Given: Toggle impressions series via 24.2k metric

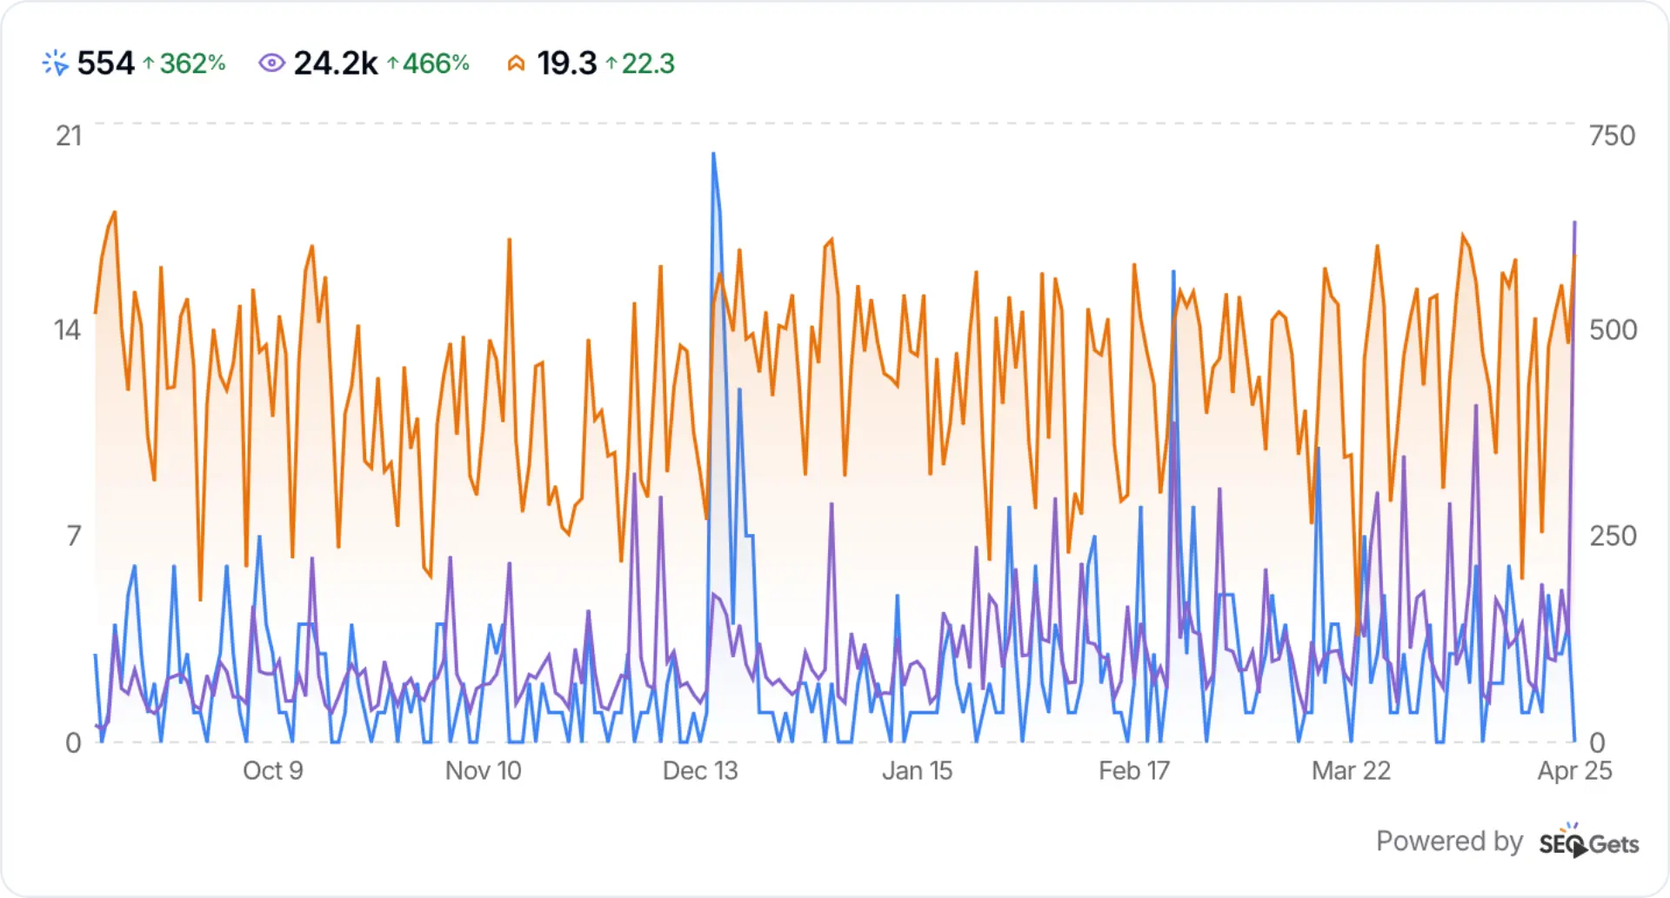Looking at the screenshot, I should (x=336, y=63).
